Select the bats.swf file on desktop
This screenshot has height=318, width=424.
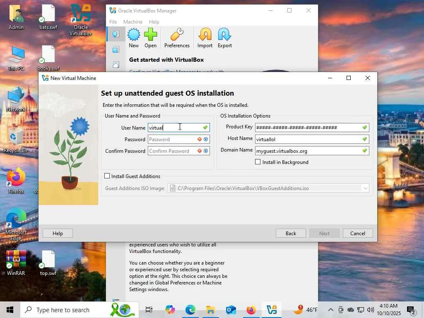click(x=48, y=17)
